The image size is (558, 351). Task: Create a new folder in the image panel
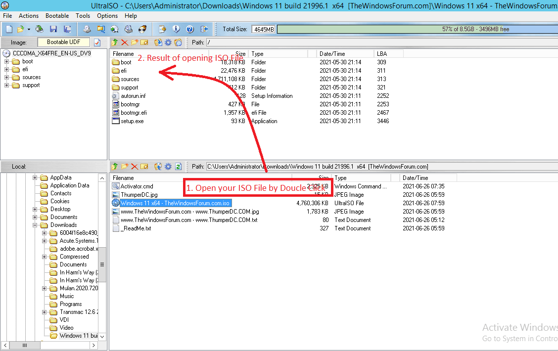click(134, 43)
